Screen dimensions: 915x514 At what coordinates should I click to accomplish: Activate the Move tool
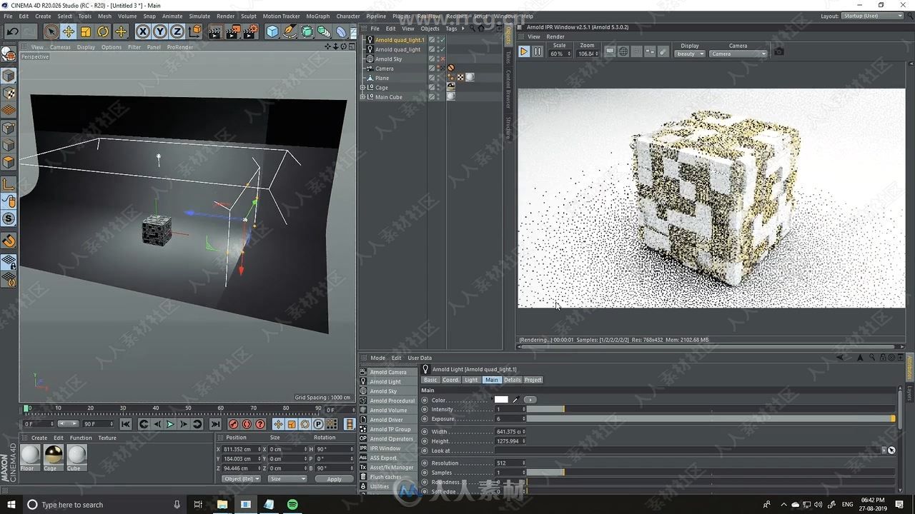pyautogui.click(x=69, y=31)
